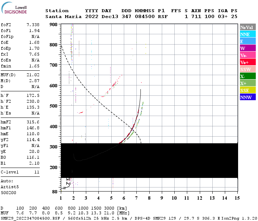Click the 500200 version number
The width and height of the screenshot is (258, 221).
click(x=8, y=193)
